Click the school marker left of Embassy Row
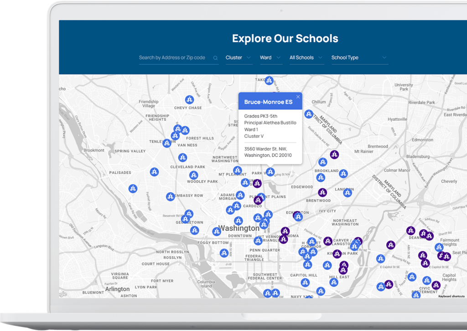The width and height of the screenshot is (467, 331). coord(171,197)
